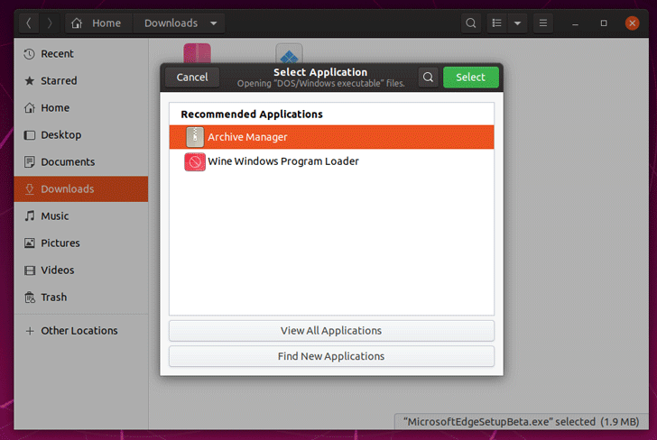Click the pink file icon behind dialog

(197, 53)
